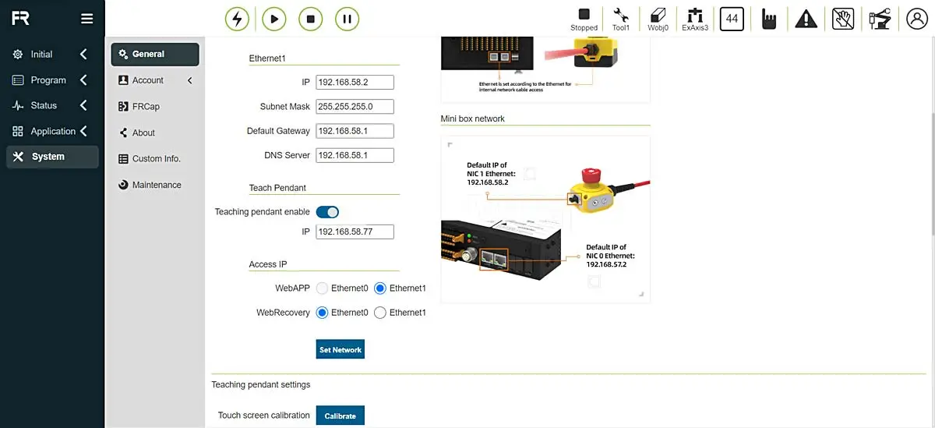Viewport: 935px width, 428px height.
Task: Click the lightning bolt enable icon
Action: click(237, 19)
